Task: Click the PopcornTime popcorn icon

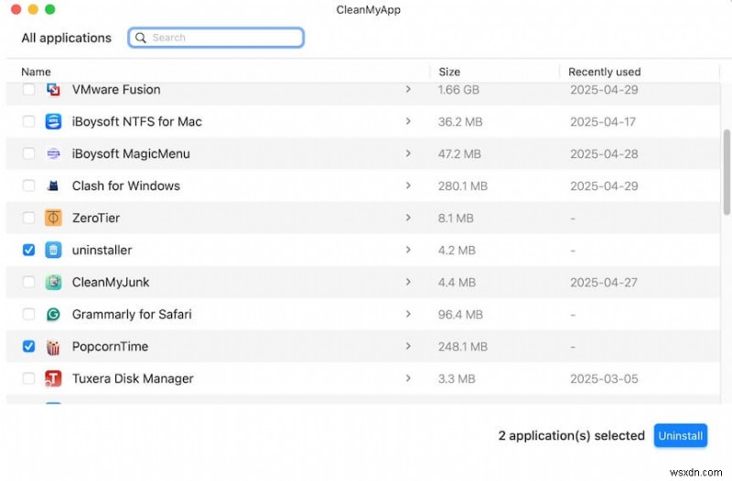Action: (x=53, y=347)
